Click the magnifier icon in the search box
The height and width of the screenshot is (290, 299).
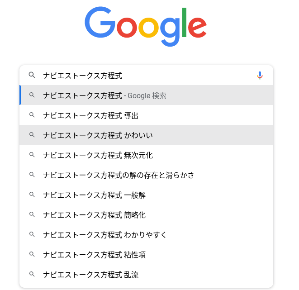click(32, 76)
